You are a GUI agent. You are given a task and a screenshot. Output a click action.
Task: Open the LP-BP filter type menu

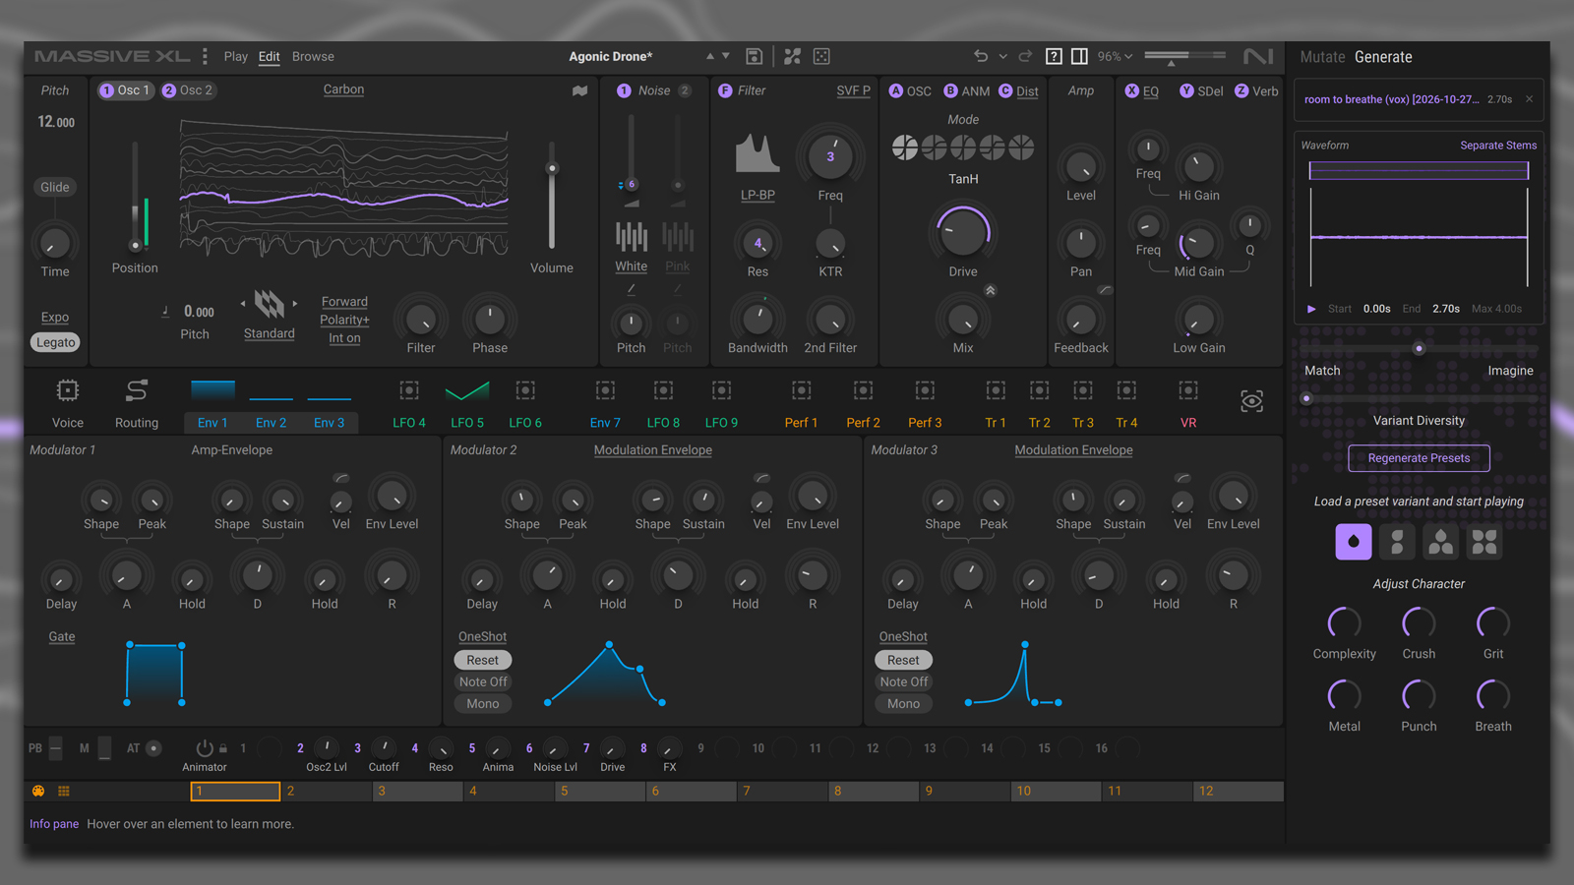pyautogui.click(x=757, y=195)
